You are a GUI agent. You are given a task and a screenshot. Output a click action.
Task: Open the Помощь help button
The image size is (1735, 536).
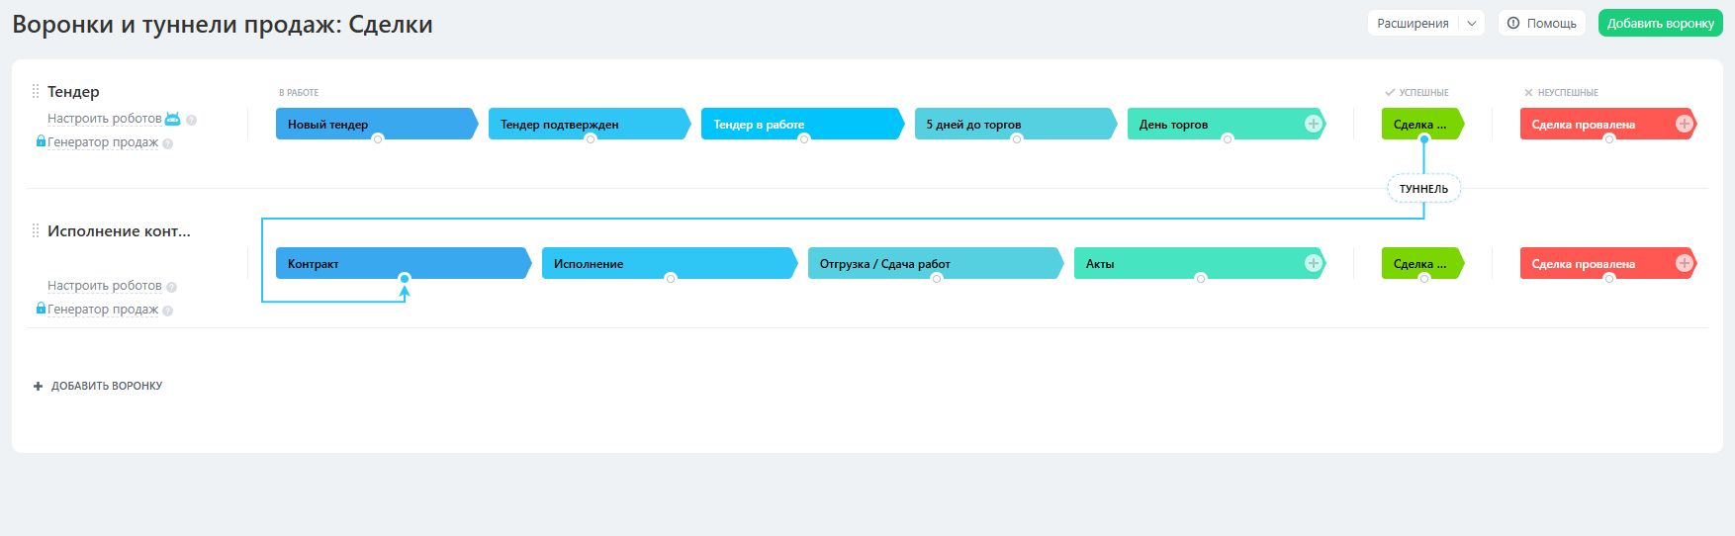click(x=1541, y=24)
